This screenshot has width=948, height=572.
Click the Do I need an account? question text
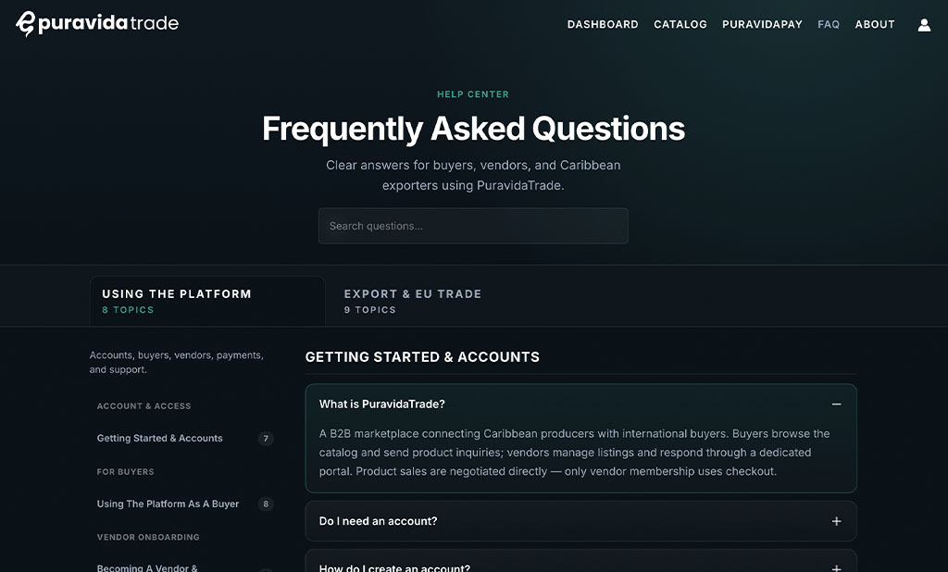point(378,521)
